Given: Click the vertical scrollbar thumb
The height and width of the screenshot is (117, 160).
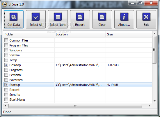Looking at the screenshot, I should [x=154, y=50].
